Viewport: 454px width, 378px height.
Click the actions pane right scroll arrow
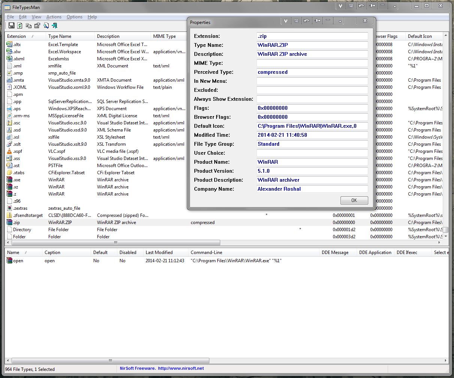tap(446, 361)
